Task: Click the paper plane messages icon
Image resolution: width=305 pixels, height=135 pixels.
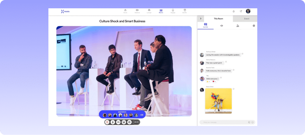Action: pos(241,11)
